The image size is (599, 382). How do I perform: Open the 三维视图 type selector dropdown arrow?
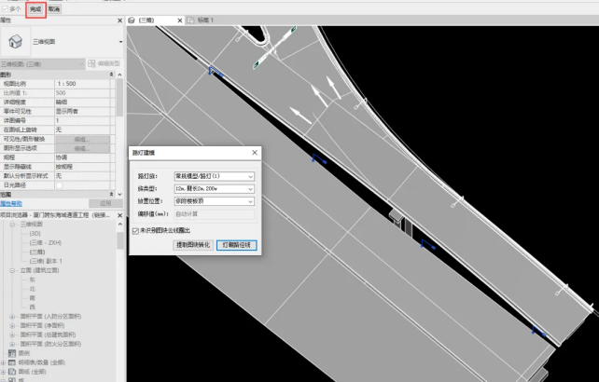(x=118, y=42)
